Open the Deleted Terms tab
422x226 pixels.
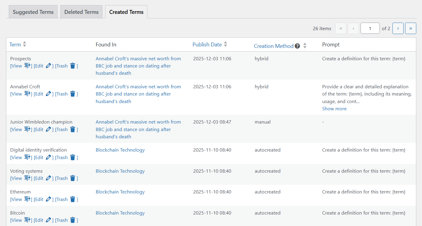(81, 11)
